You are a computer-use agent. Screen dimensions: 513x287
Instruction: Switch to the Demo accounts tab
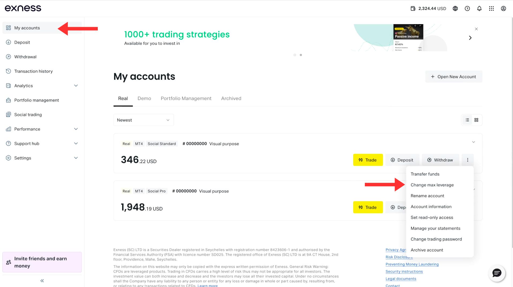[x=144, y=99]
